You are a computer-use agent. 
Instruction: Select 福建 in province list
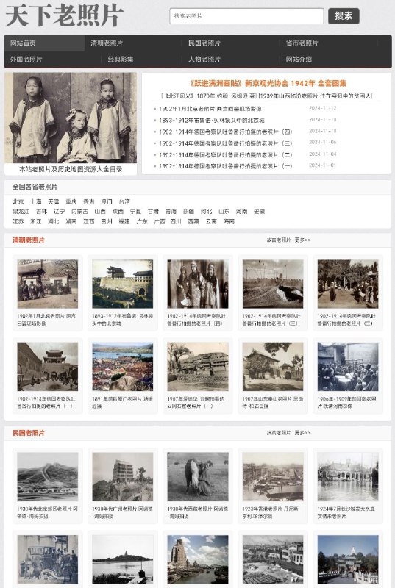click(124, 222)
